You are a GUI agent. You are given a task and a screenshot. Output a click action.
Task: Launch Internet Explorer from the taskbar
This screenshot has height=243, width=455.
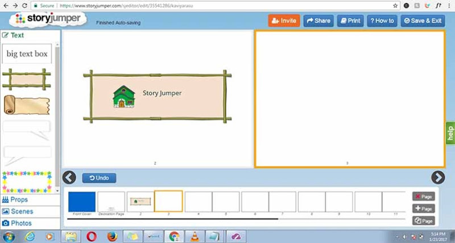tap(30, 237)
